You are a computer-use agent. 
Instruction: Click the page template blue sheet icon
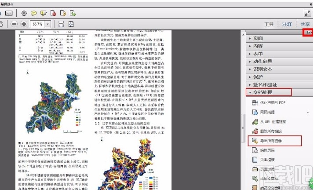coord(255,160)
